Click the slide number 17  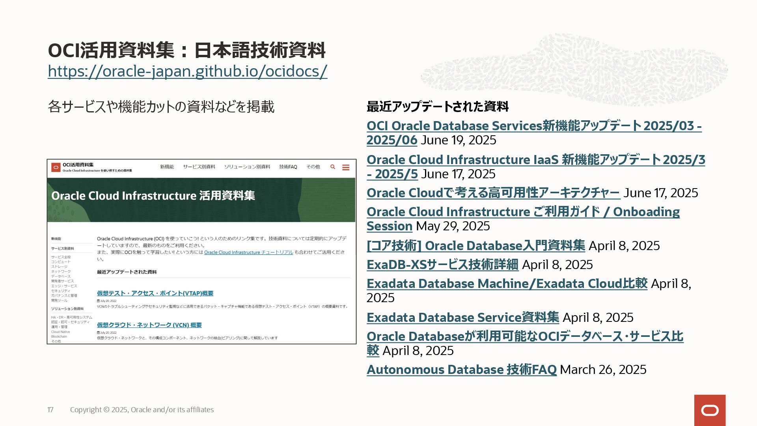(50, 410)
